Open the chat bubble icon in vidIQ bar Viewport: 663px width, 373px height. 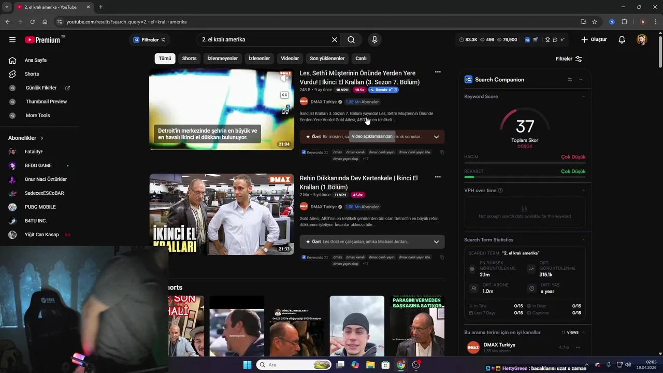click(555, 40)
